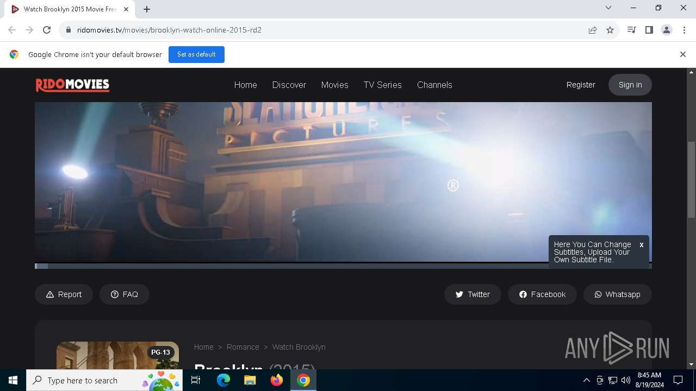Dismiss the subtitle tip tooltip
Image resolution: width=696 pixels, height=391 pixels.
tap(642, 245)
